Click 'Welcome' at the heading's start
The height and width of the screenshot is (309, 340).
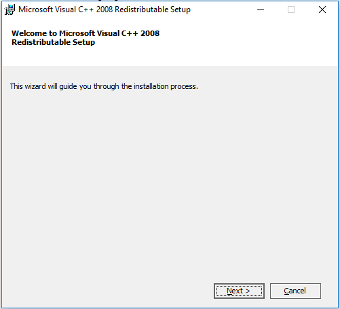29,33
